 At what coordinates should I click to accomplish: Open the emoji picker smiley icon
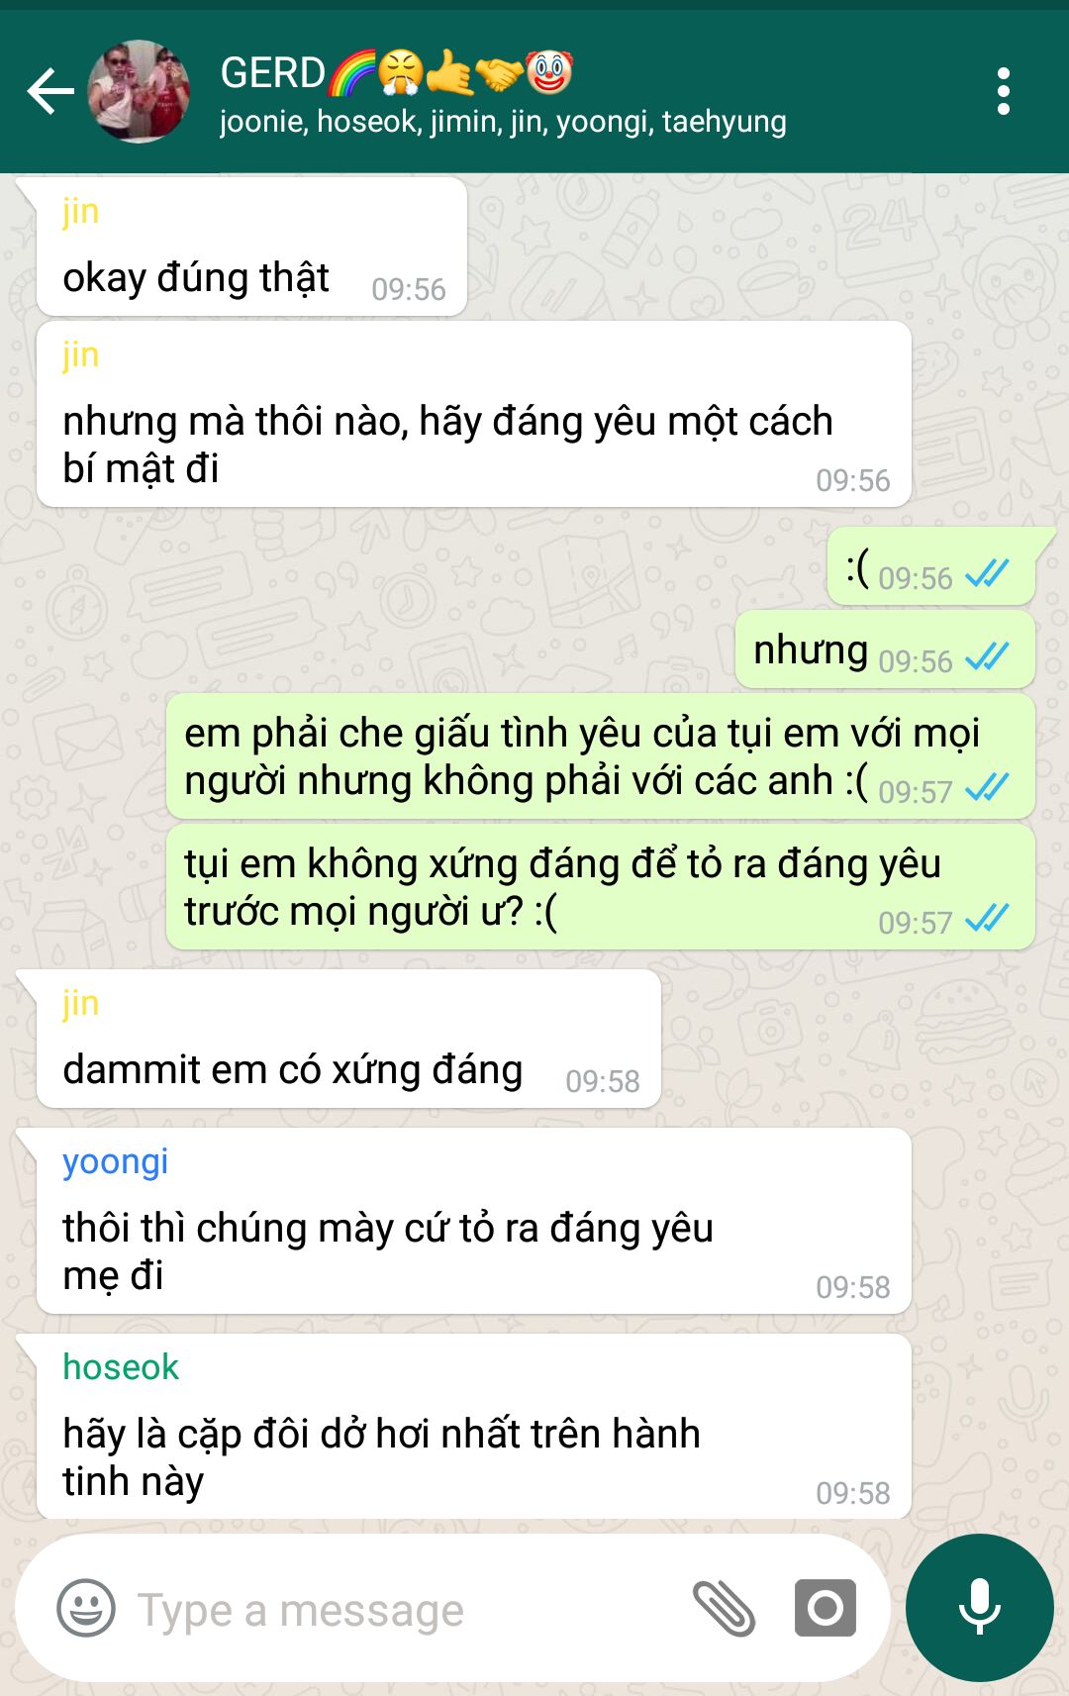point(86,1608)
